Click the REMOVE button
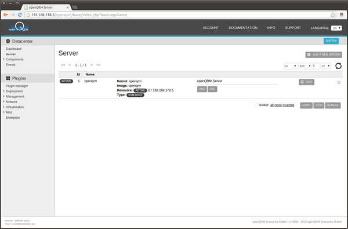 333,105
